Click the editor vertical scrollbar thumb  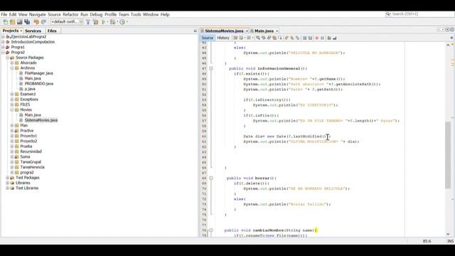[x=448, y=155]
